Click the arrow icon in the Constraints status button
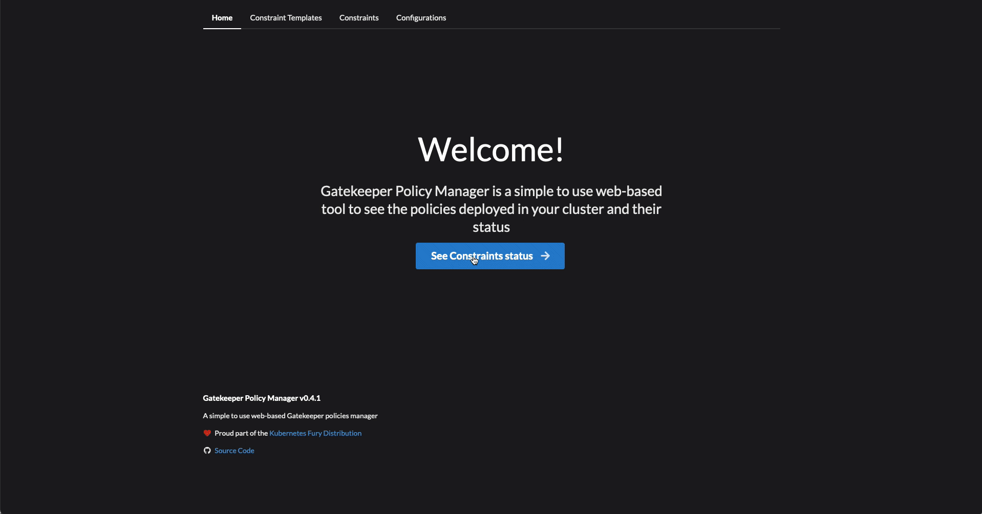982x514 pixels. point(545,256)
